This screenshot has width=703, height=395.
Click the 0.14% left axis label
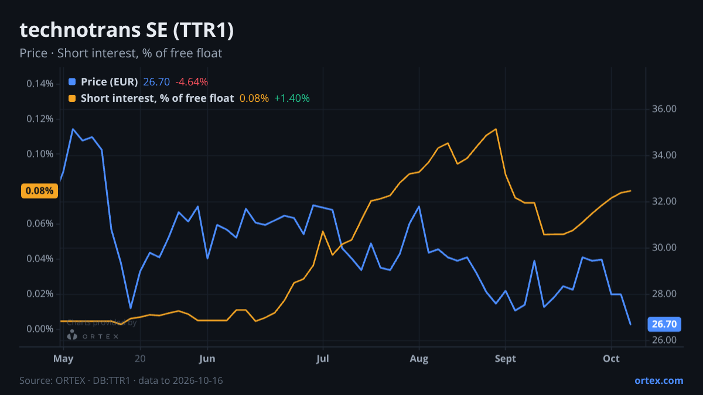tap(40, 84)
